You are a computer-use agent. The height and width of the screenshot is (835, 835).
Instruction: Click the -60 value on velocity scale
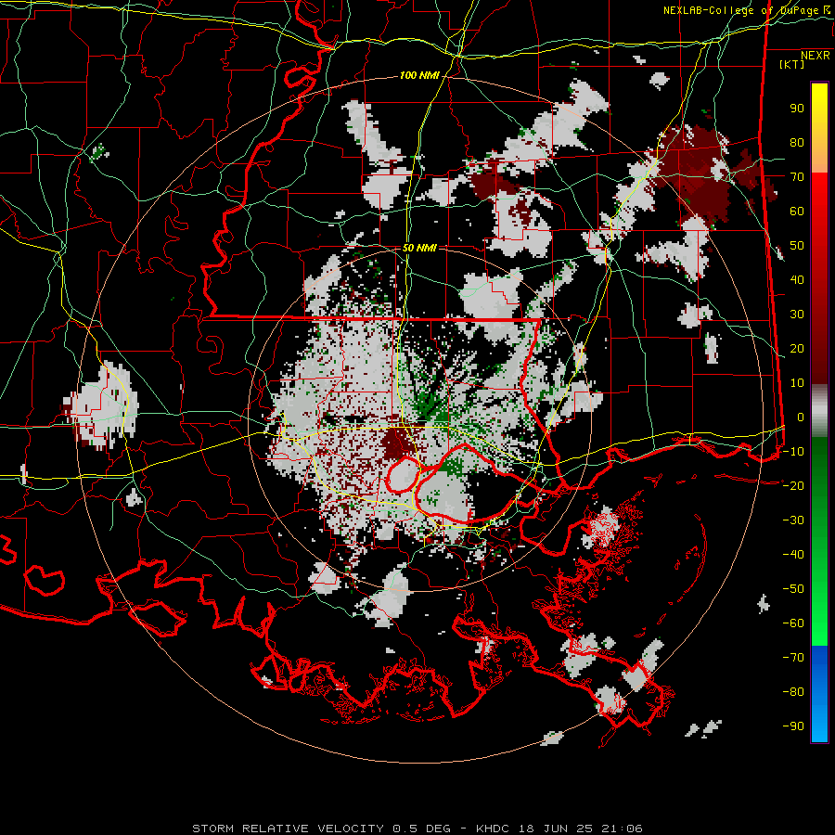(x=793, y=623)
